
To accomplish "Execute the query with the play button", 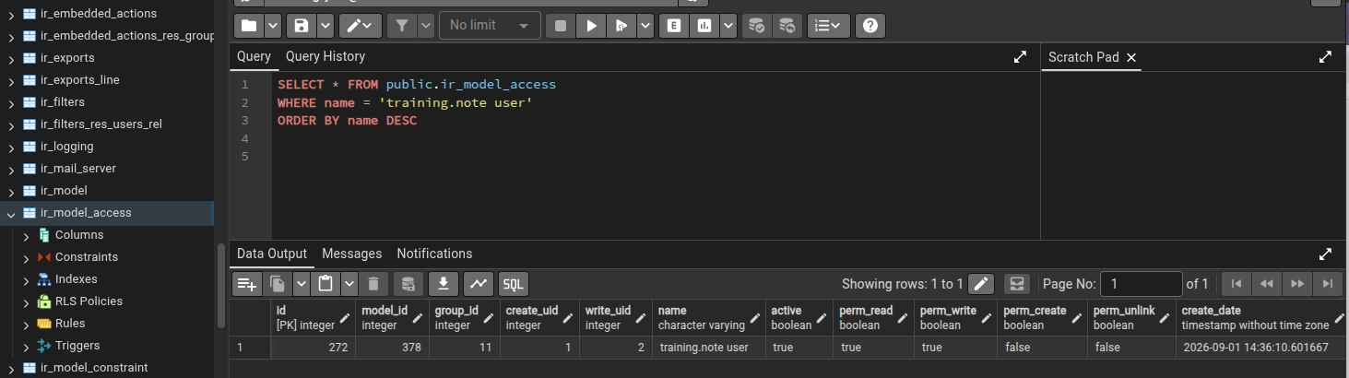I will coord(591,26).
